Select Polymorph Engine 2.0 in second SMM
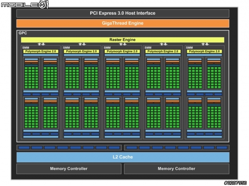 click(81, 52)
